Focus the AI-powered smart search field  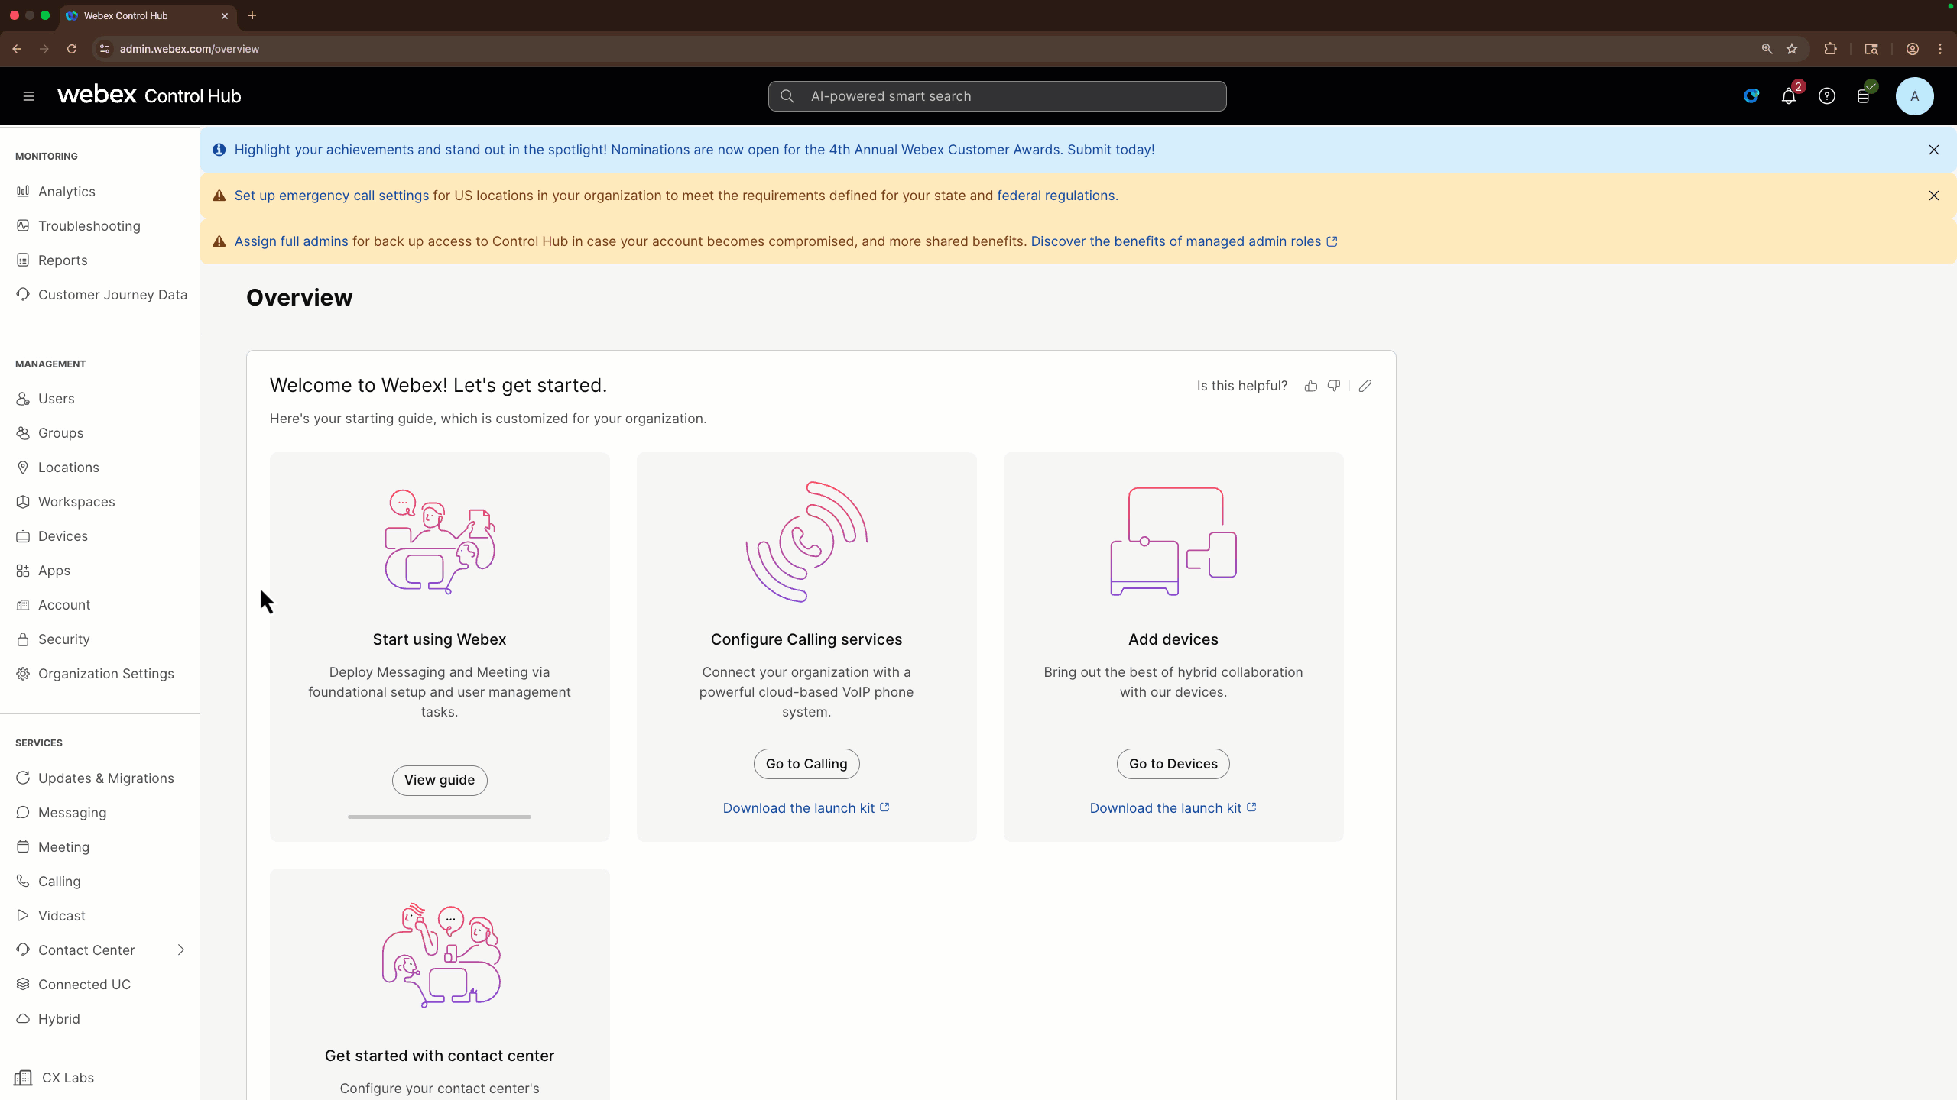997,96
